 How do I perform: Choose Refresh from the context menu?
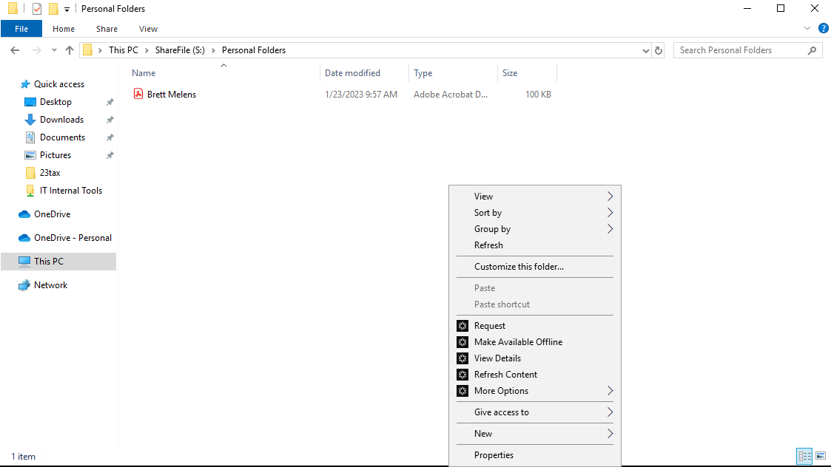tap(488, 245)
